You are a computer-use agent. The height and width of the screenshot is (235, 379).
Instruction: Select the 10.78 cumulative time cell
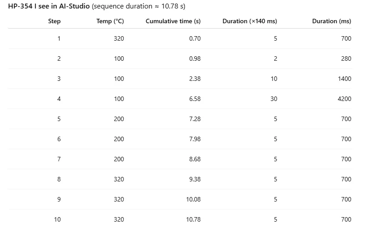(194, 219)
